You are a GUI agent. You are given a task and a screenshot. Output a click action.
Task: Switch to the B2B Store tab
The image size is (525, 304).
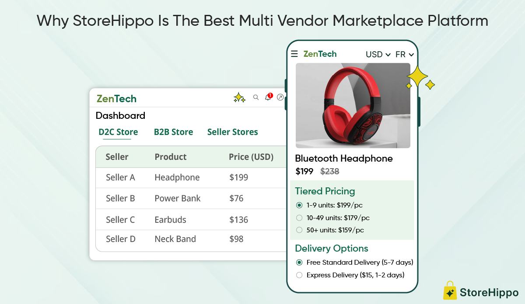coord(173,132)
